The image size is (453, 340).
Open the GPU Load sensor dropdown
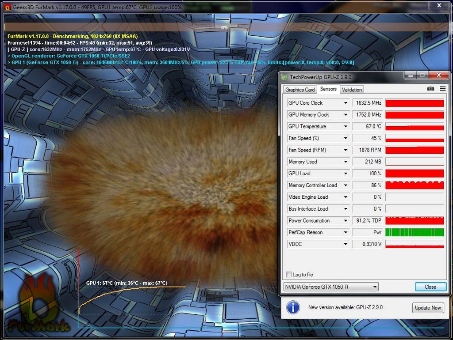click(346, 174)
